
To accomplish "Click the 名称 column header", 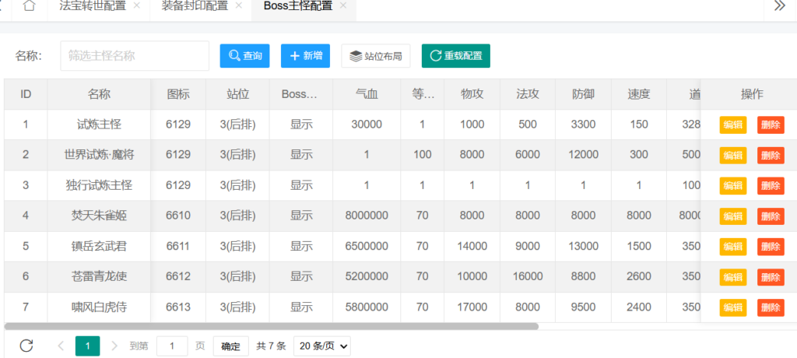I will tap(99, 94).
